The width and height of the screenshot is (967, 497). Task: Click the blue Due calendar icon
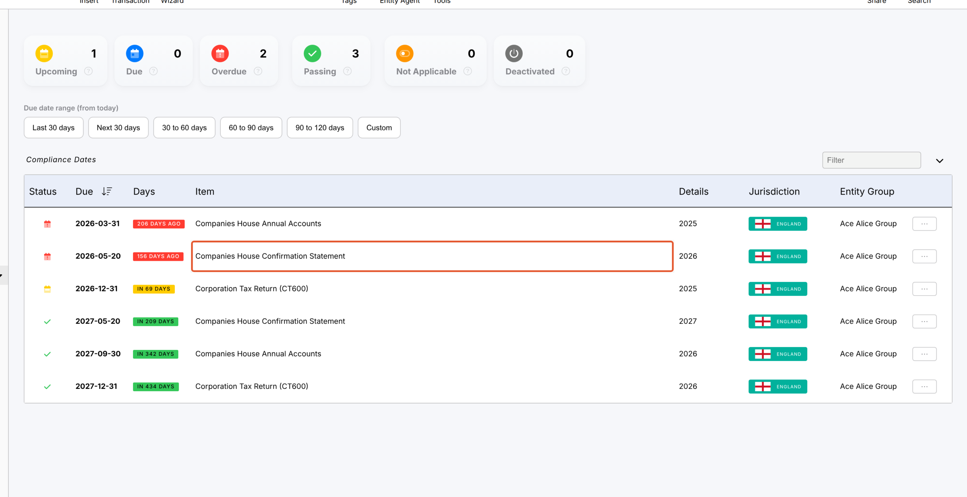click(135, 54)
